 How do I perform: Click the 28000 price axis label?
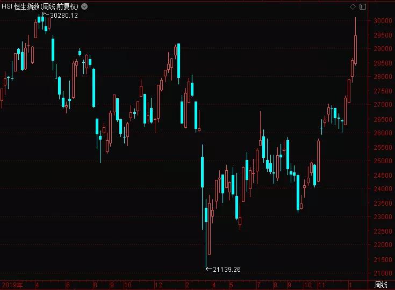coord(383,77)
